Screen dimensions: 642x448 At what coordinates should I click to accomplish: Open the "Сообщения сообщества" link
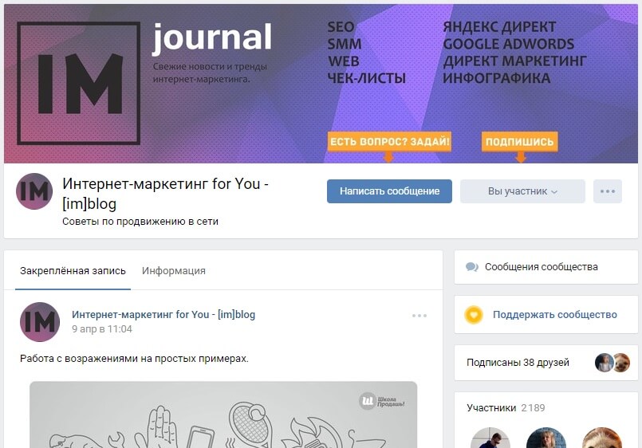point(542,267)
